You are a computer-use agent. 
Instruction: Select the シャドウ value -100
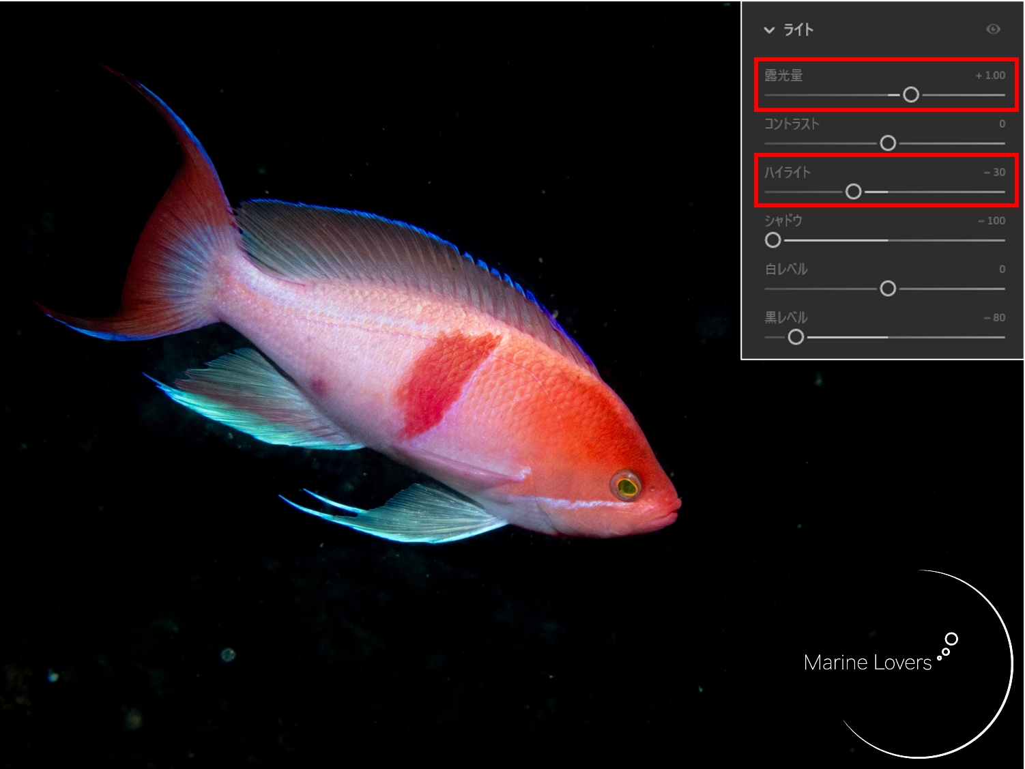tap(992, 221)
